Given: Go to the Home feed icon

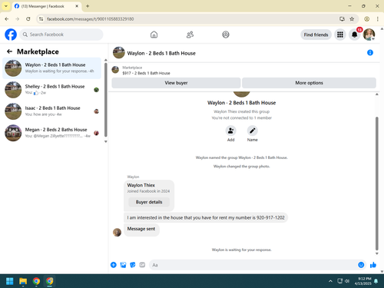Looking at the screenshot, I should (x=154, y=35).
